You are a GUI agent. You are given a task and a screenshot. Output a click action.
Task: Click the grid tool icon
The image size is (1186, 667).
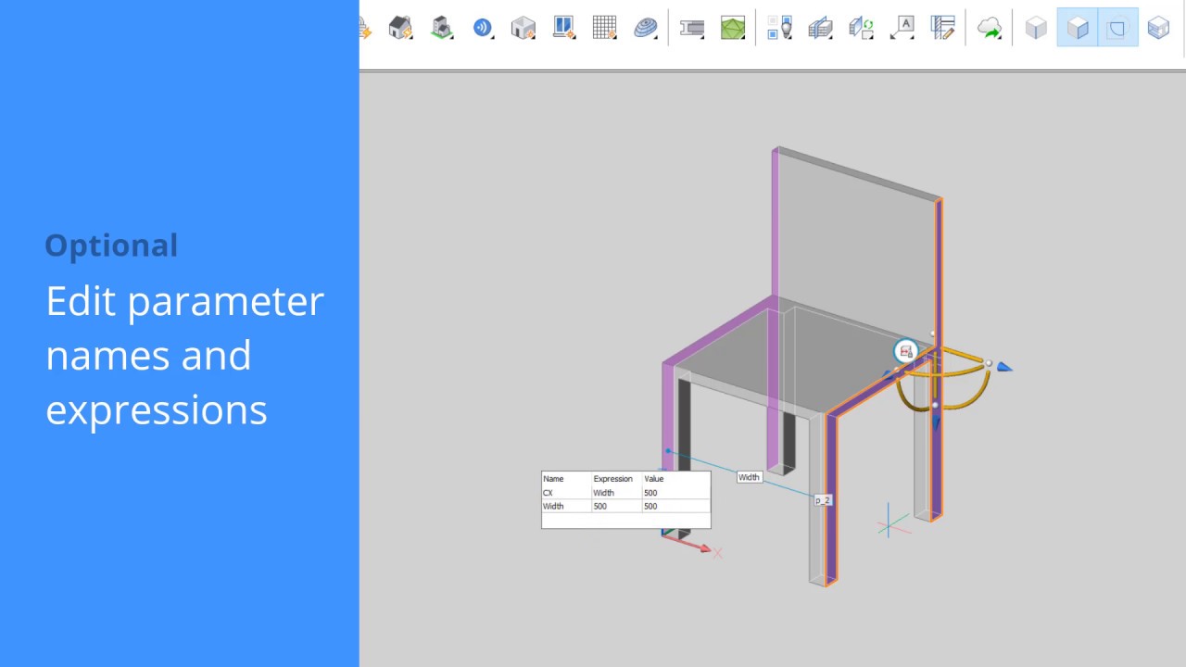pyautogui.click(x=605, y=28)
